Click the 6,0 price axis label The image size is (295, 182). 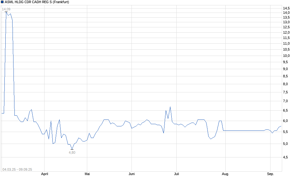285,121
